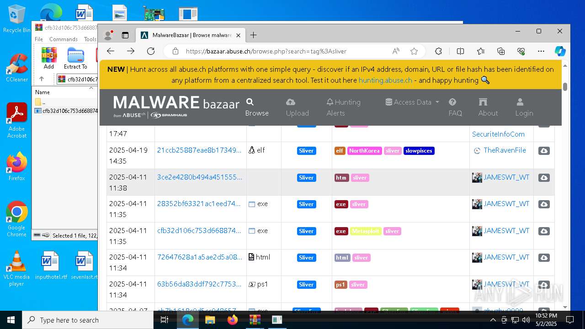The height and width of the screenshot is (329, 585).
Task: Toggle Read aloud icon in address bar
Action: click(396, 51)
